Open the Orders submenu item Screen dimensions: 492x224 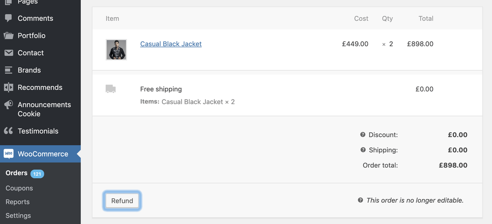(16, 173)
